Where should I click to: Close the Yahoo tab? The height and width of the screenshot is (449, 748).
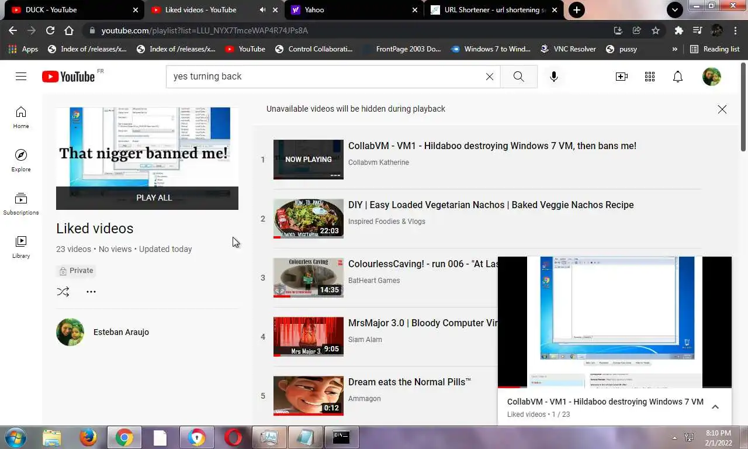click(415, 10)
